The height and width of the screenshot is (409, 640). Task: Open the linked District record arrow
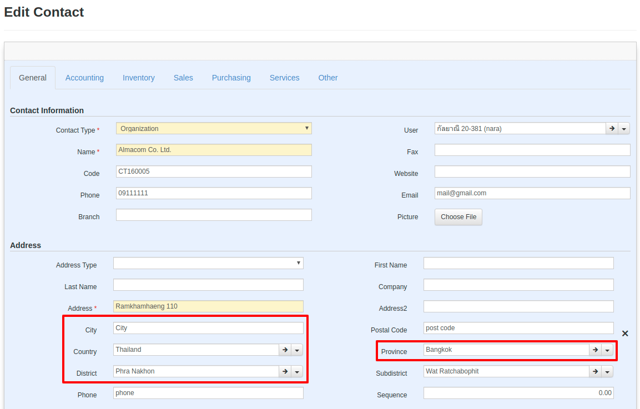point(285,371)
